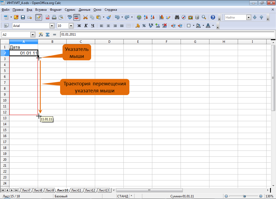Image resolution: width=276 pixels, height=199 pixels.
Task: Click Sort Descending icon
Action: pyautogui.click(x=153, y=17)
